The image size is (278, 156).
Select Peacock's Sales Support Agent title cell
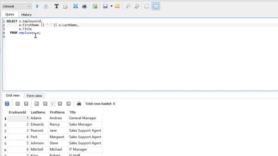point(85,130)
